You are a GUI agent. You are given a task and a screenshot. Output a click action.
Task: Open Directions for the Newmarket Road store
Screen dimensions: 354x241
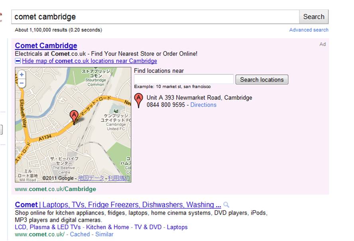click(x=203, y=105)
